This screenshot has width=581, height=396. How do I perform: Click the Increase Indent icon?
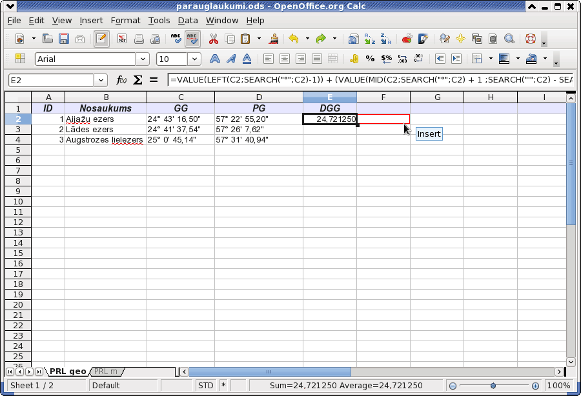tap(456, 59)
